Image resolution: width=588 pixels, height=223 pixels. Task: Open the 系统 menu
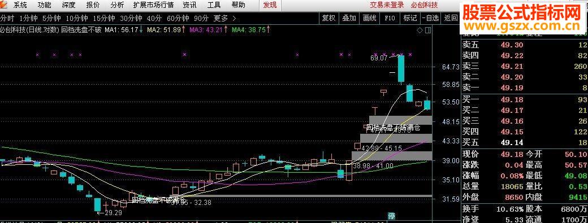20,5
